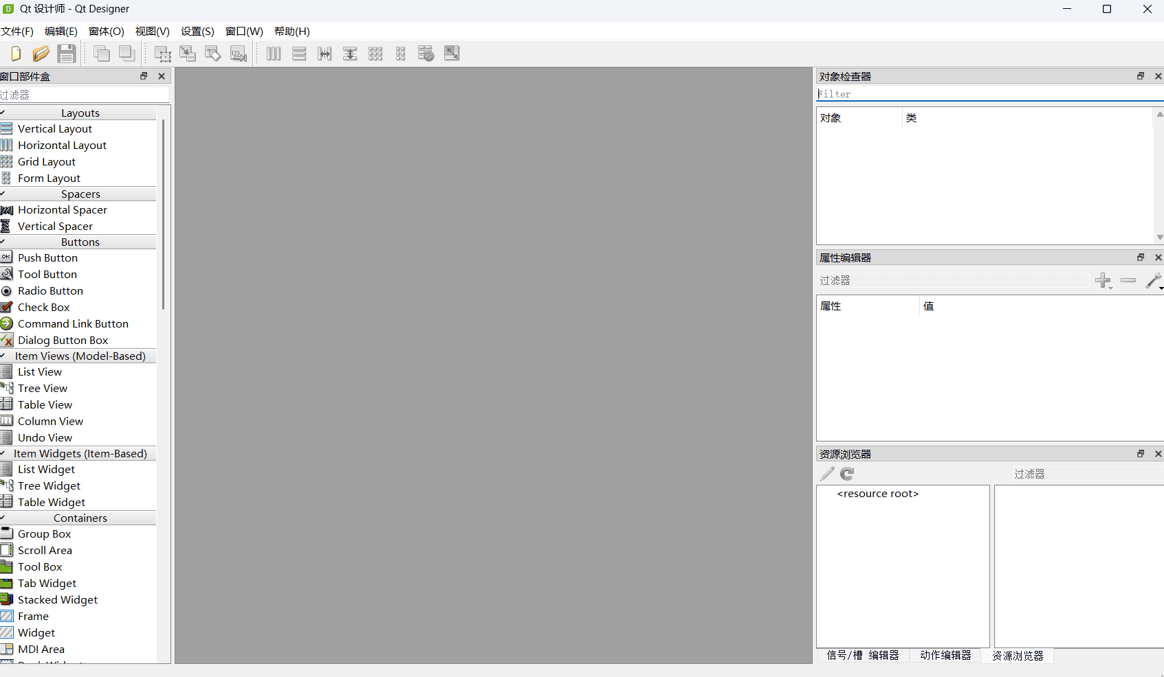Select Push Button in the widget box
Screen dimensions: 1164x677
[47, 257]
